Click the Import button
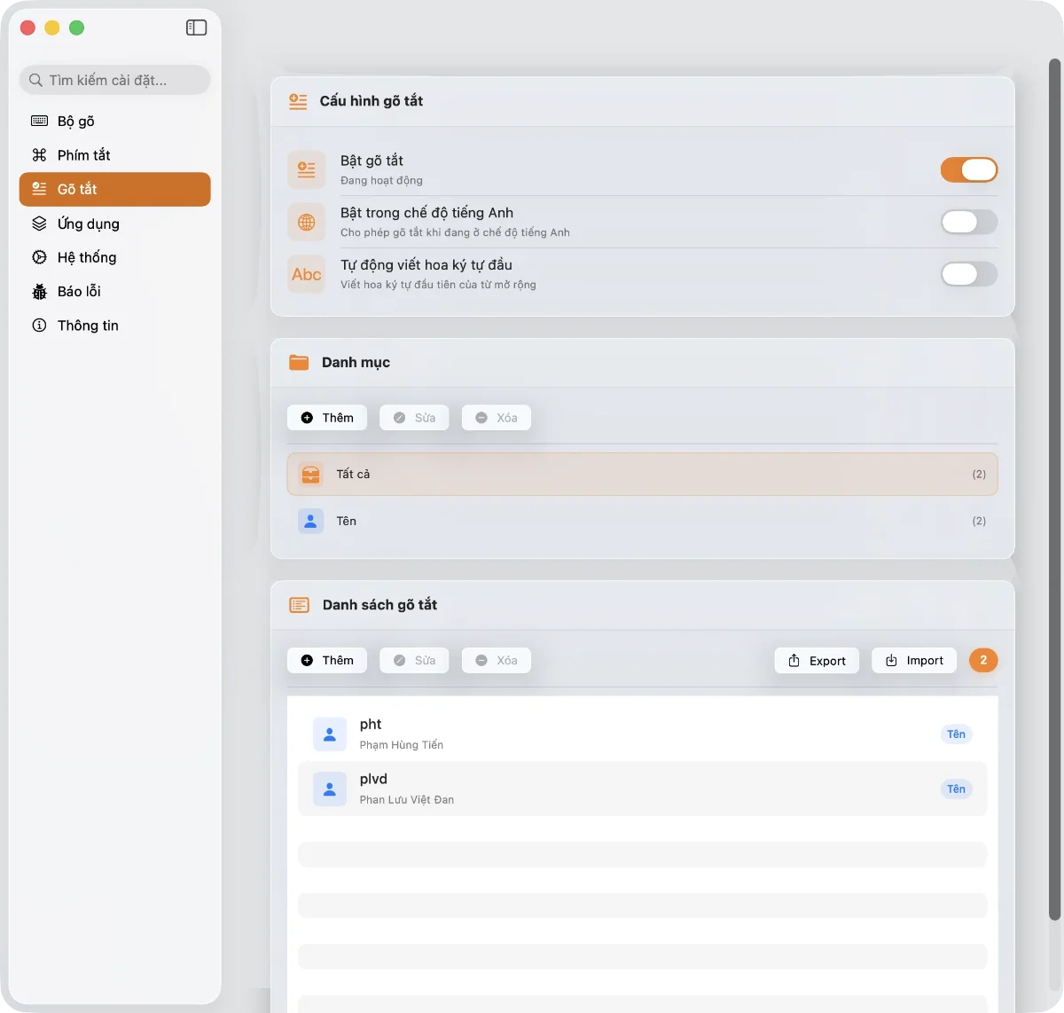 click(x=914, y=661)
